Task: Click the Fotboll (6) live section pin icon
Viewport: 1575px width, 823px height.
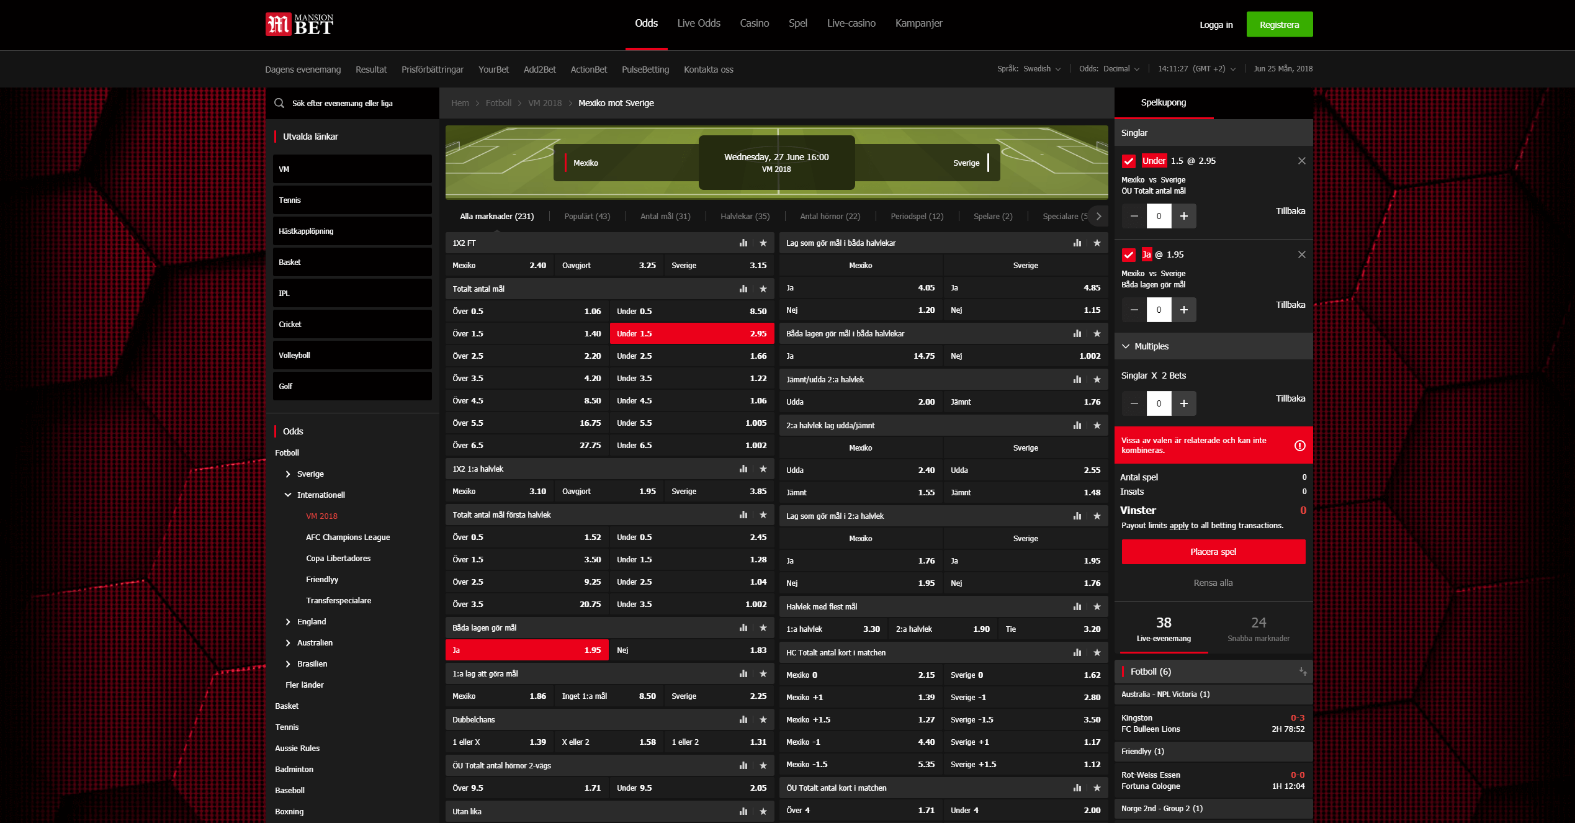Action: [x=1303, y=672]
